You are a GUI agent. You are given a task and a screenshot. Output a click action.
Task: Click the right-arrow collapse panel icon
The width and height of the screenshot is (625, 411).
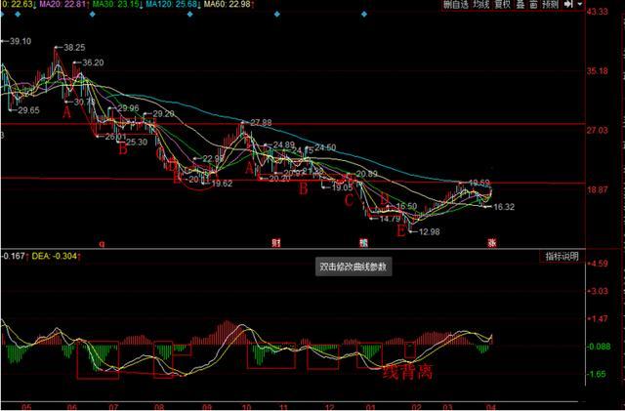(x=568, y=4)
